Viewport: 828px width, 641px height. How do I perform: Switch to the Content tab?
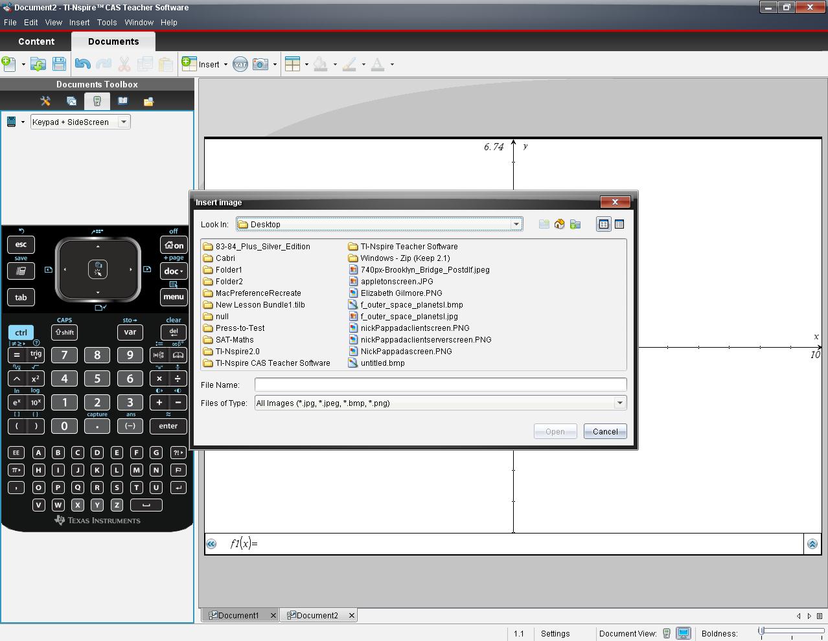[36, 41]
